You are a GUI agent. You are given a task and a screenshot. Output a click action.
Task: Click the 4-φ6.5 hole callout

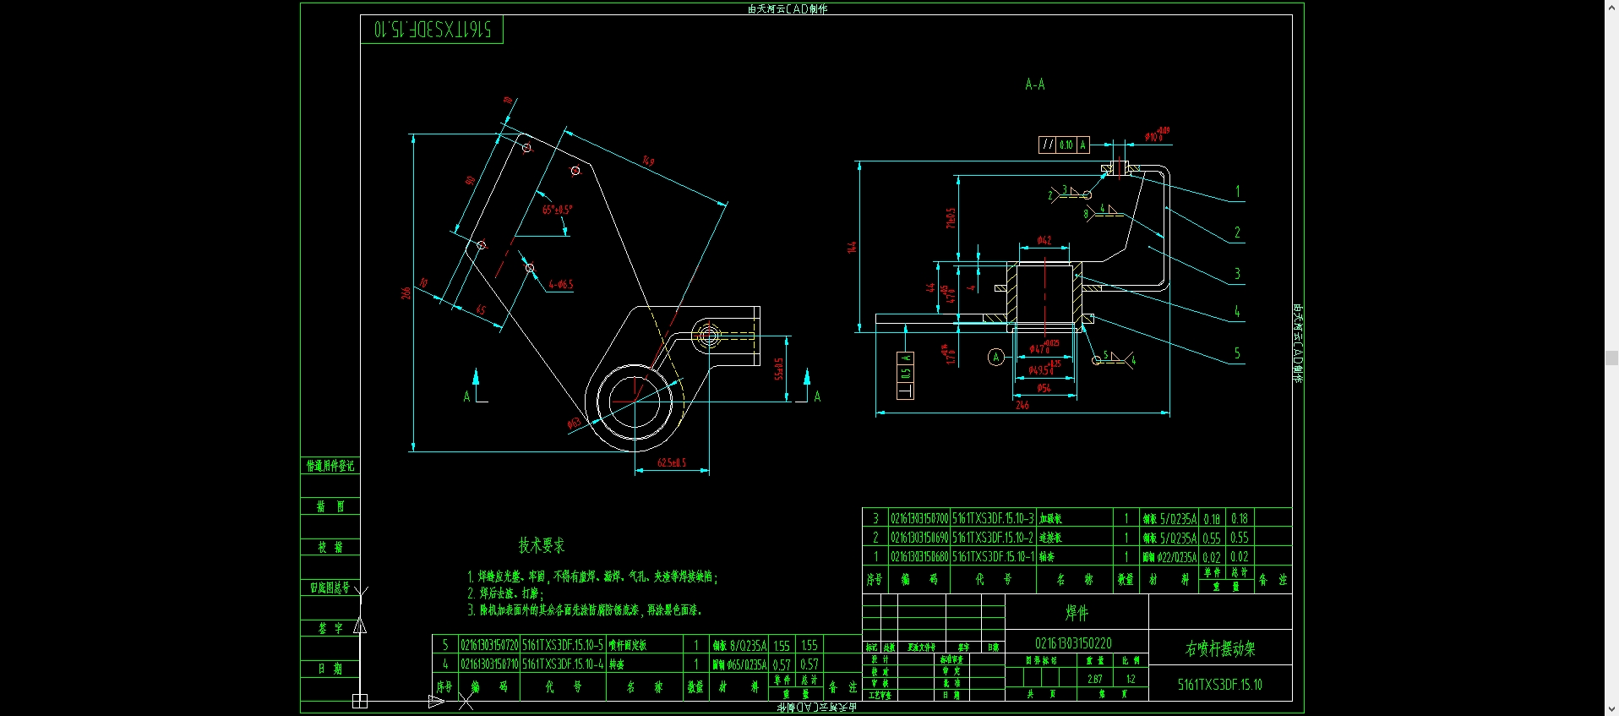click(x=561, y=285)
